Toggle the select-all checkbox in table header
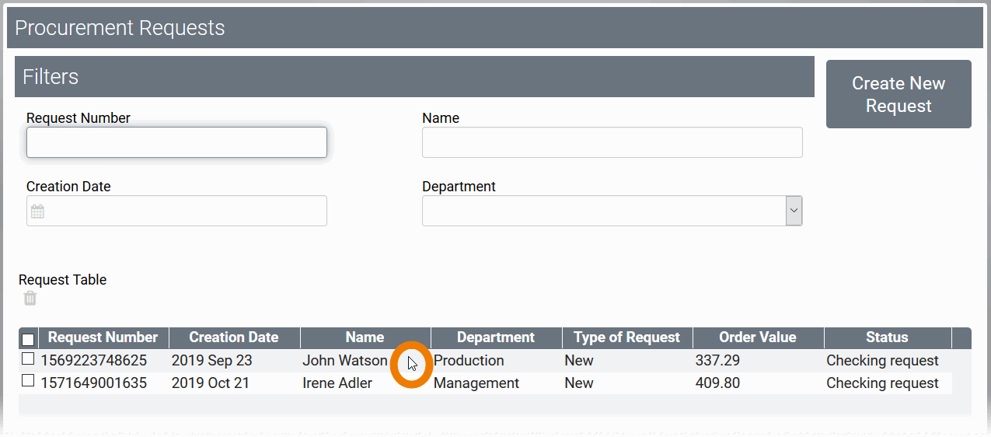This screenshot has height=437, width=991. pos(28,339)
